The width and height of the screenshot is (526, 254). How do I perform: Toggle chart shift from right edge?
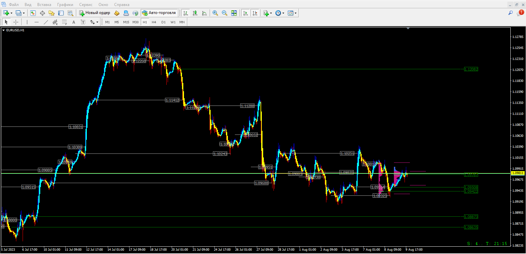255,13
